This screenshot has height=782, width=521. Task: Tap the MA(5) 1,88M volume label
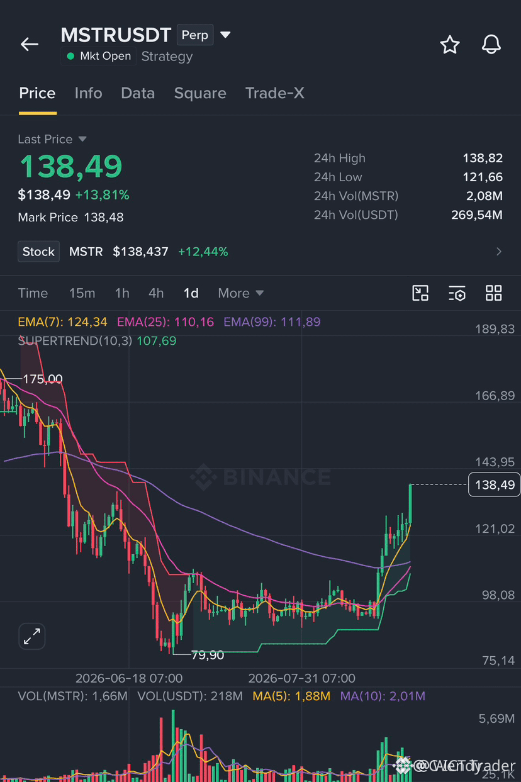tap(291, 696)
